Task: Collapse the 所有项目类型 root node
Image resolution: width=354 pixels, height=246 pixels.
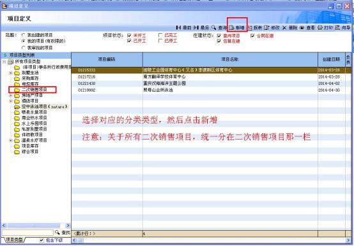Action: [4, 62]
